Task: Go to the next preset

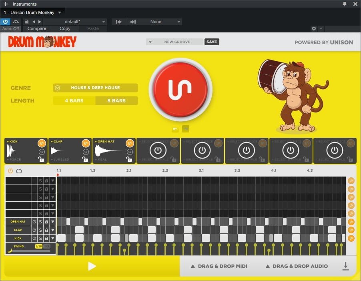Action: click(40, 22)
